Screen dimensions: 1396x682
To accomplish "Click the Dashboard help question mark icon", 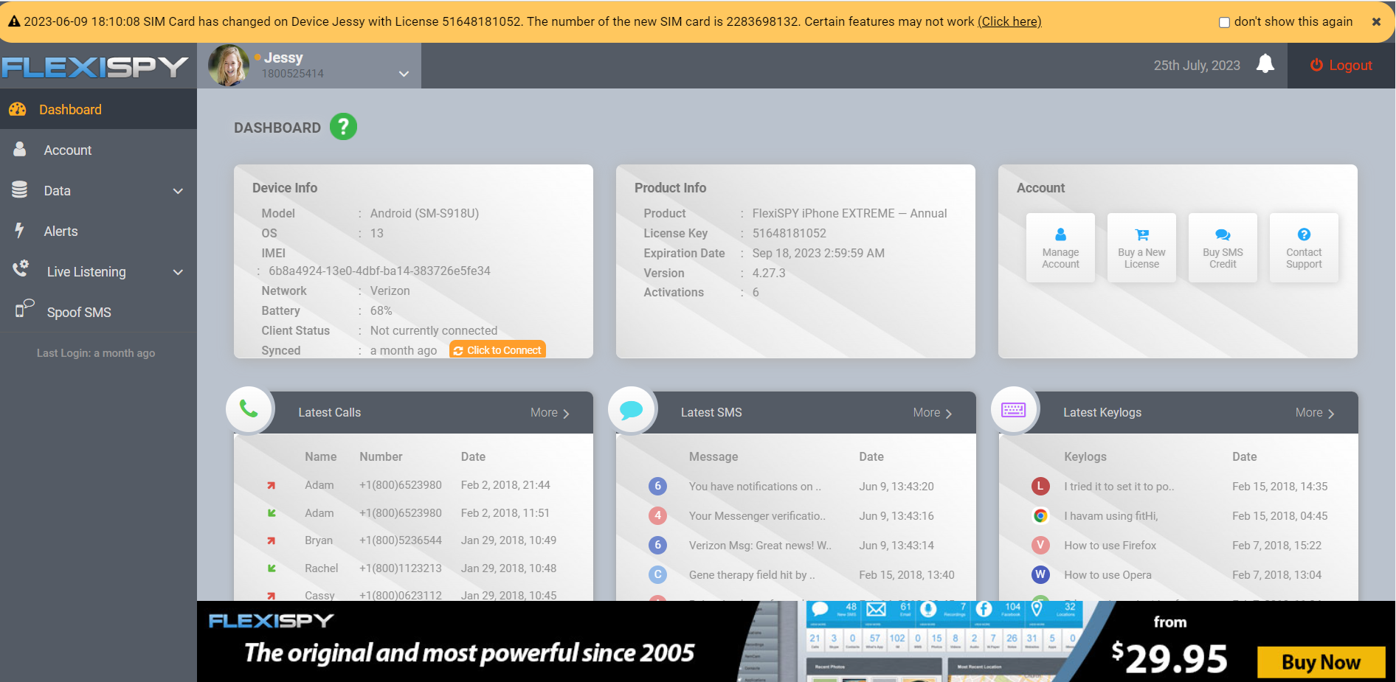I will point(343,127).
